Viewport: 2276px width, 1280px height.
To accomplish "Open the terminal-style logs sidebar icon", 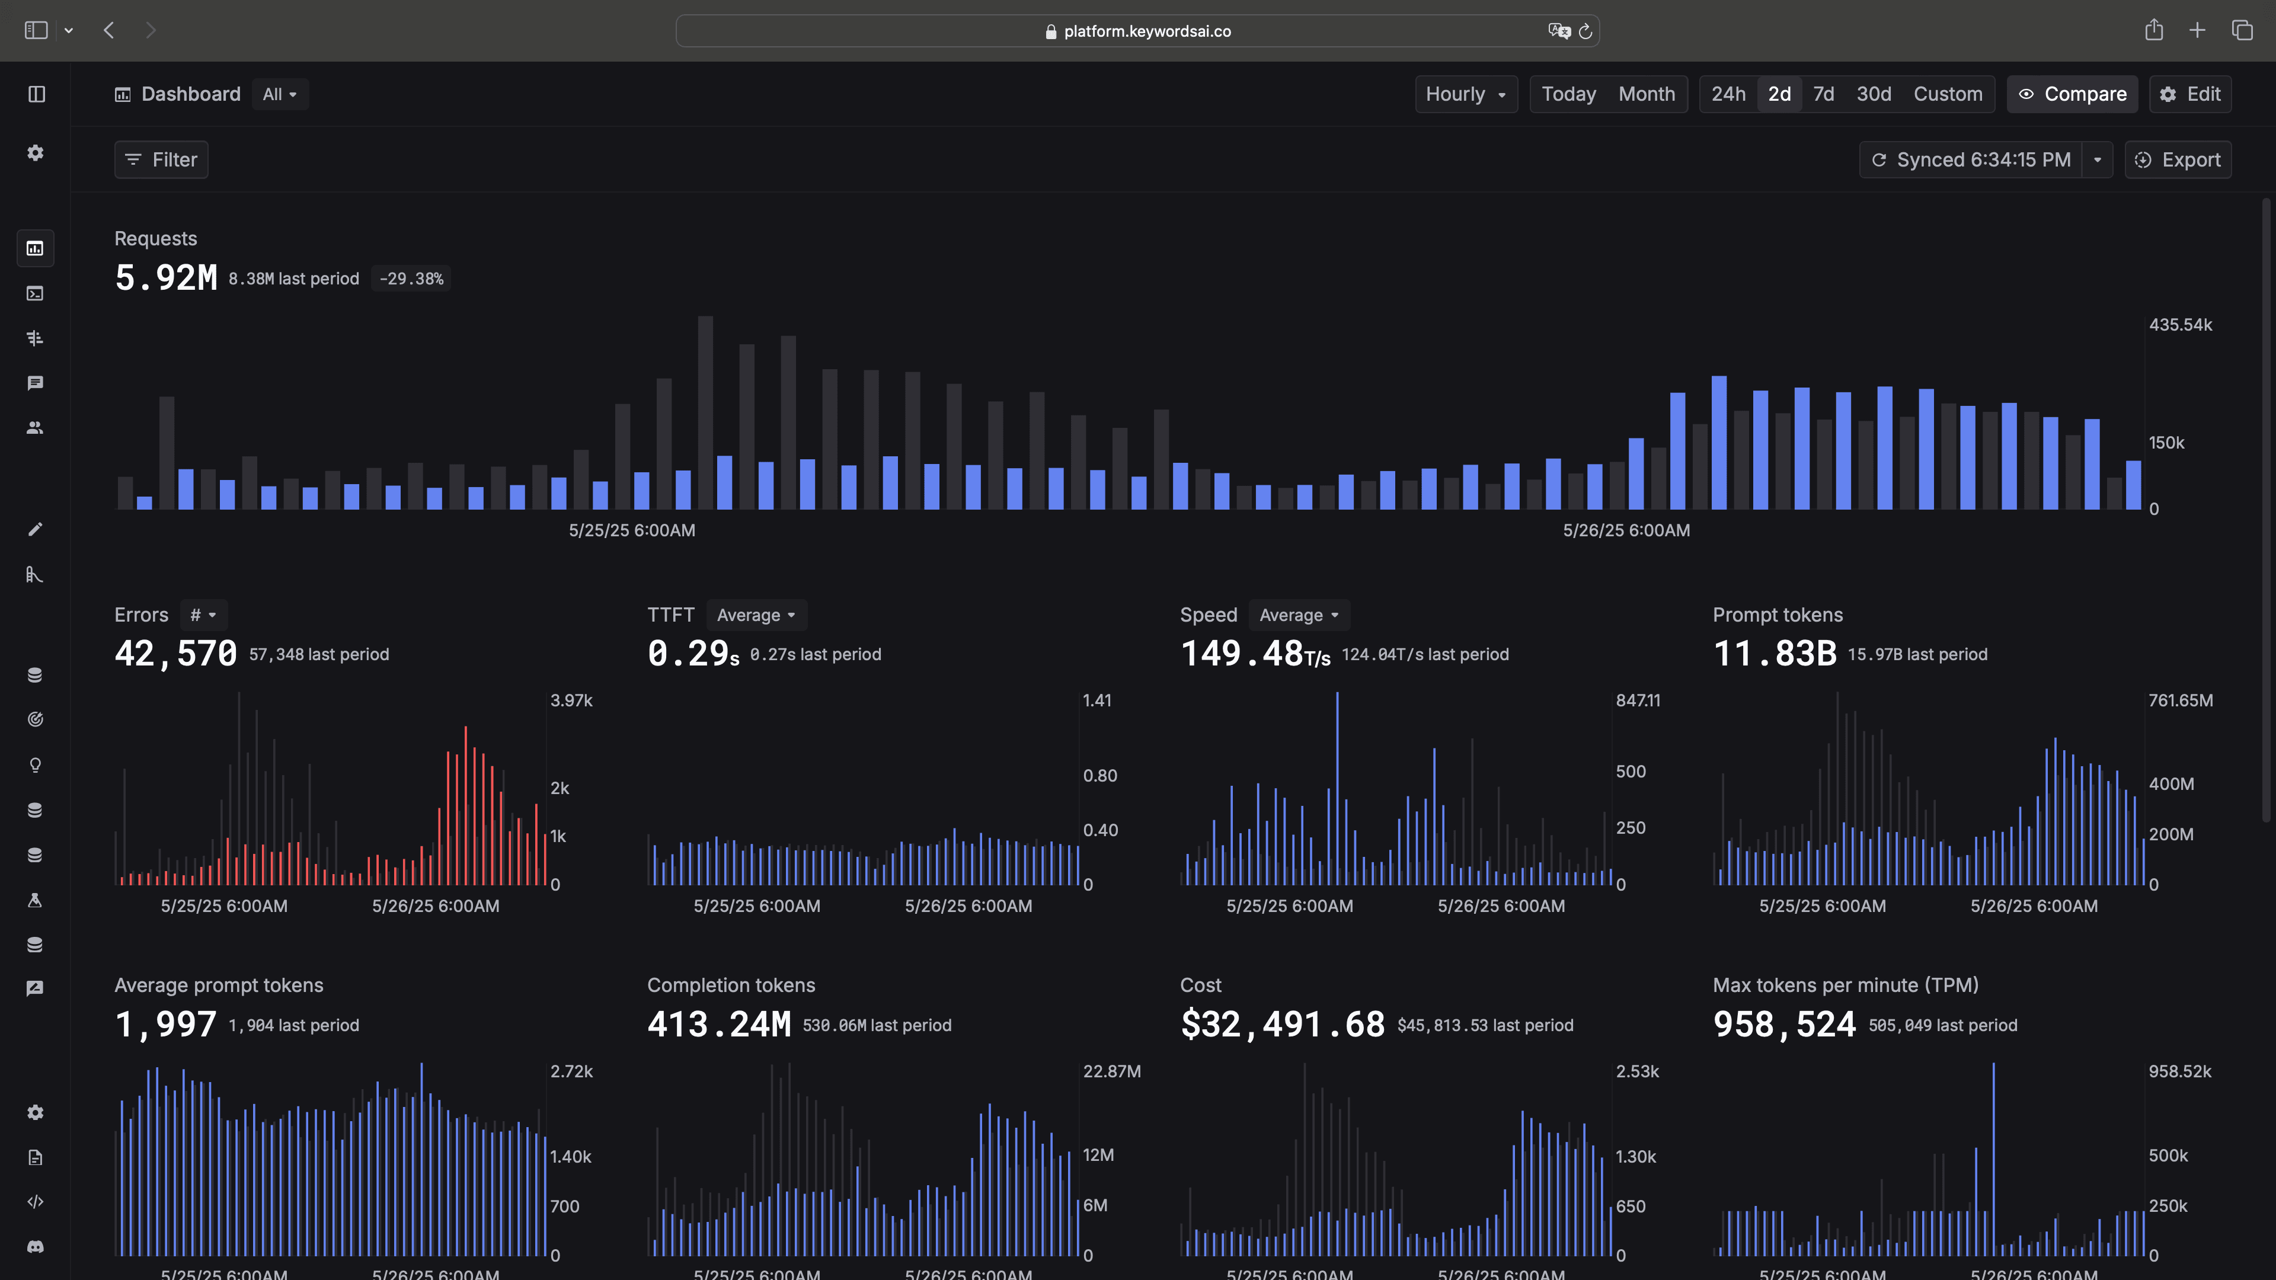I will pyautogui.click(x=36, y=293).
